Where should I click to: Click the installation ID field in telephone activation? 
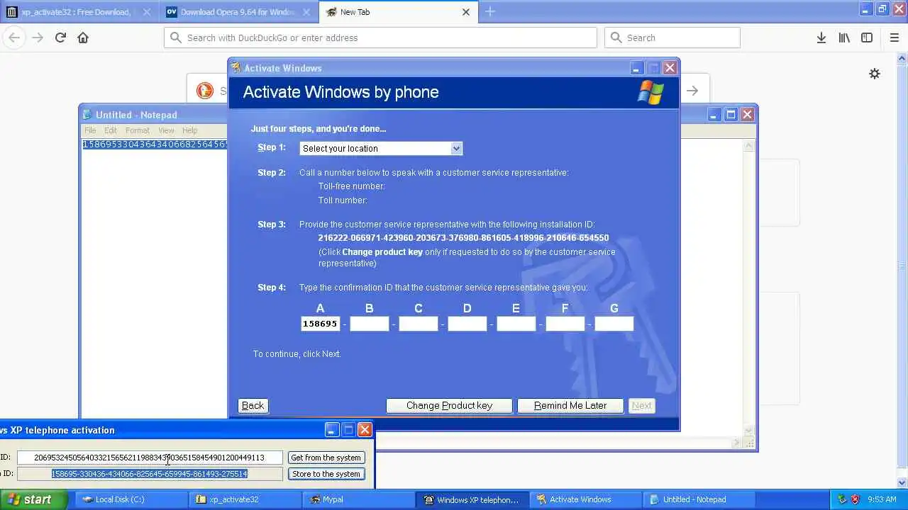tap(150, 458)
